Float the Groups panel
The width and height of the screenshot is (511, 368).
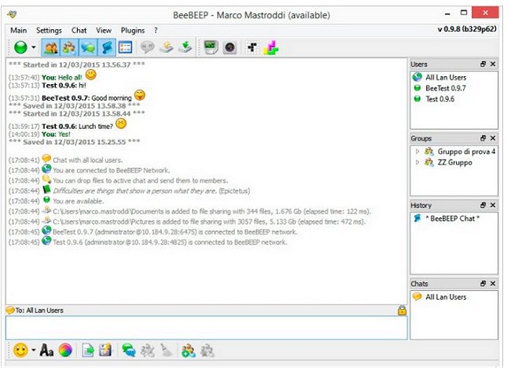[x=483, y=138]
